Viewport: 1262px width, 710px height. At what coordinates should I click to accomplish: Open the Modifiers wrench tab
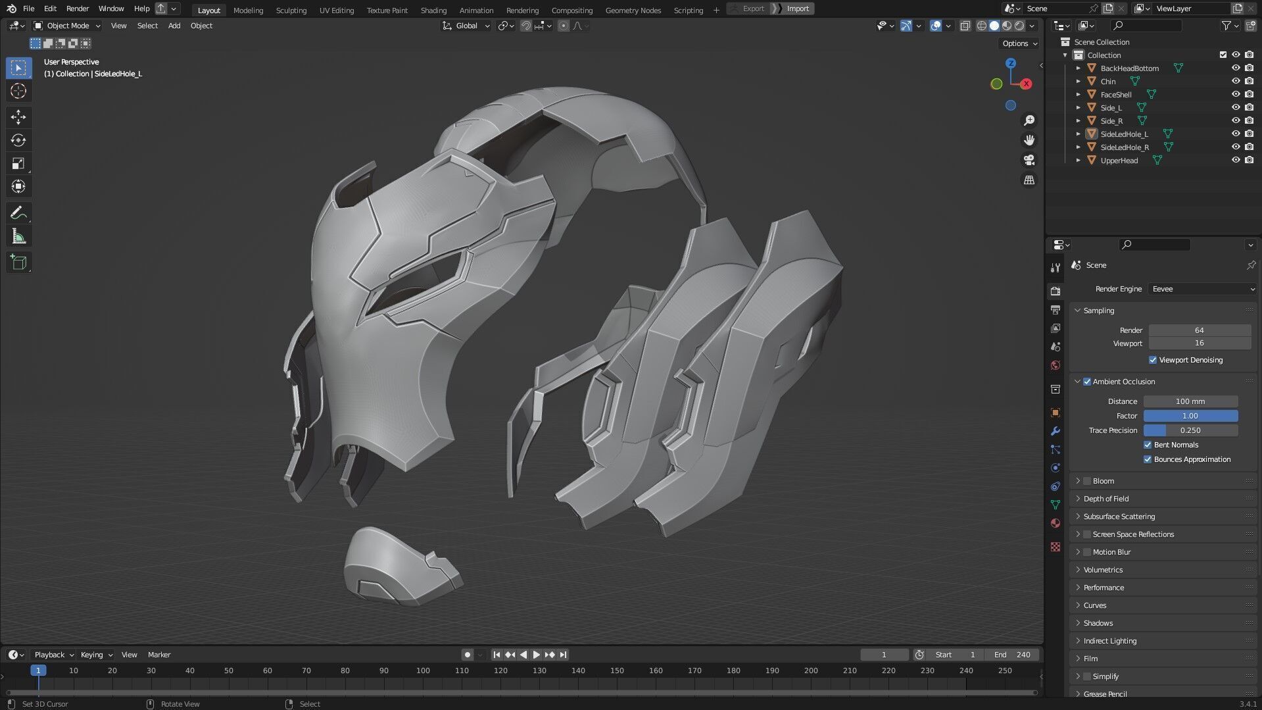coord(1056,431)
